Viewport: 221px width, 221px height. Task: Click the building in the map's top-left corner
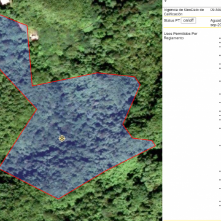(x=4, y=2)
